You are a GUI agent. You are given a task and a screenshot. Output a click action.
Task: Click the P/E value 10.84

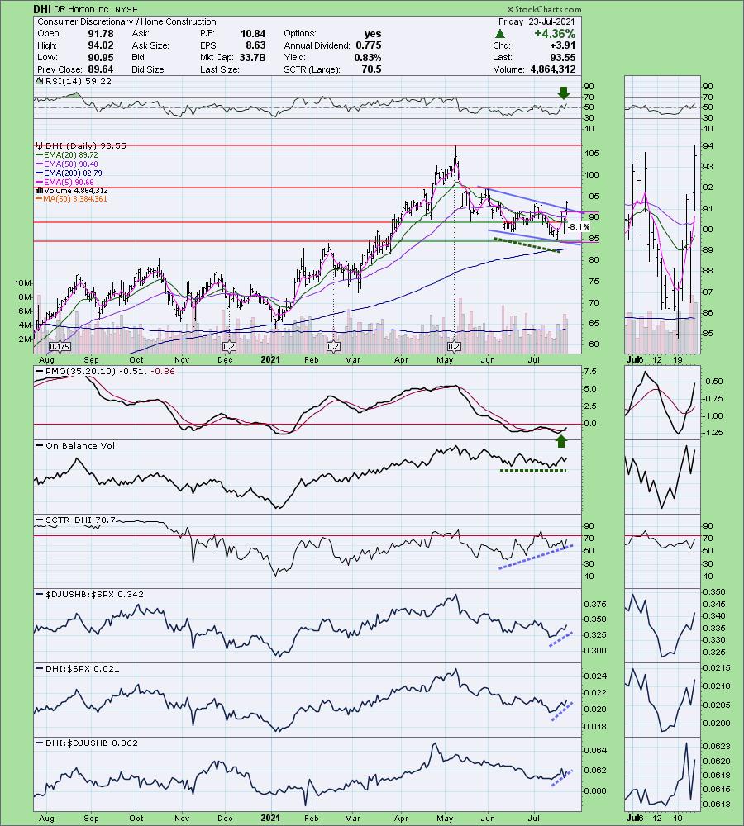(x=253, y=33)
